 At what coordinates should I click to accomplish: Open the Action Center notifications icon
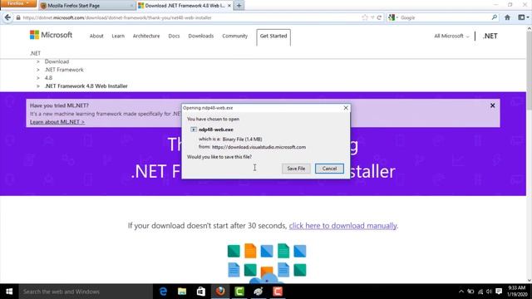click(499, 292)
